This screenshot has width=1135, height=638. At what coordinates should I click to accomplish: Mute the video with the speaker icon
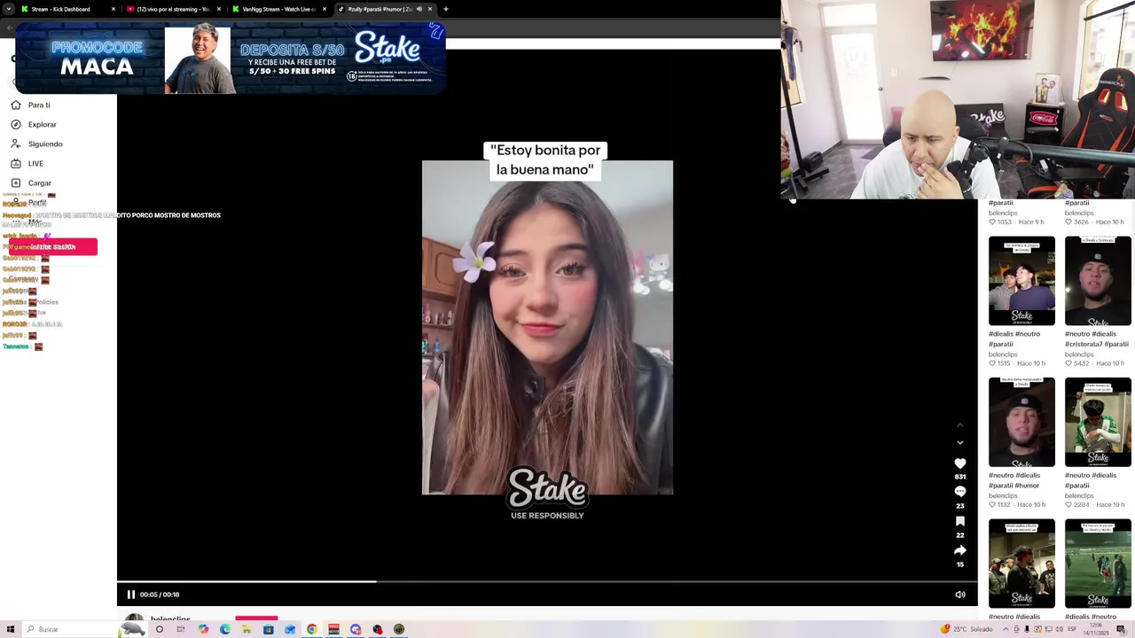(x=959, y=595)
